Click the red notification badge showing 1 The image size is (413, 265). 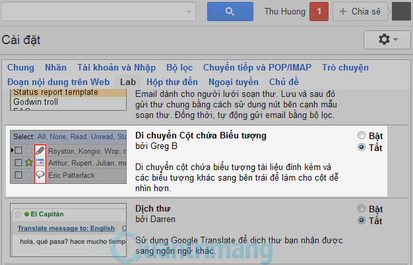tap(319, 12)
